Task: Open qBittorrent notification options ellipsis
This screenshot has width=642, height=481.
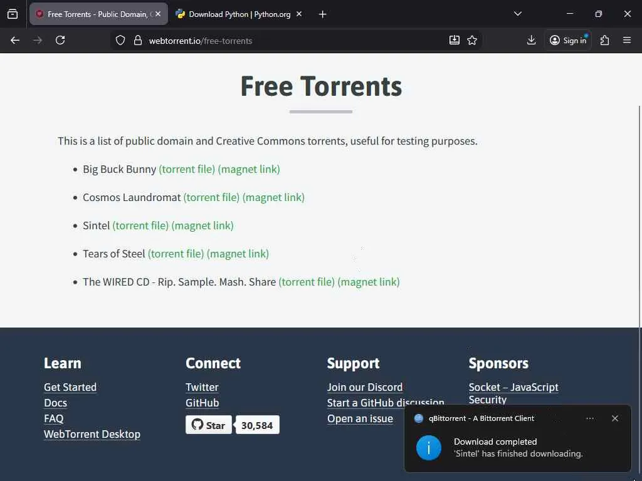Action: 590,418
